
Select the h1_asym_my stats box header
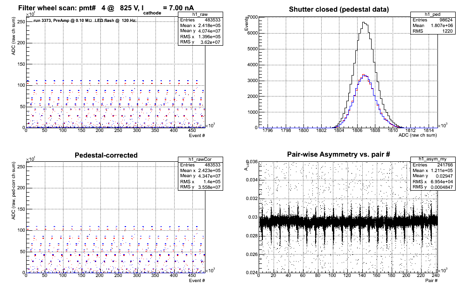pyautogui.click(x=433, y=159)
